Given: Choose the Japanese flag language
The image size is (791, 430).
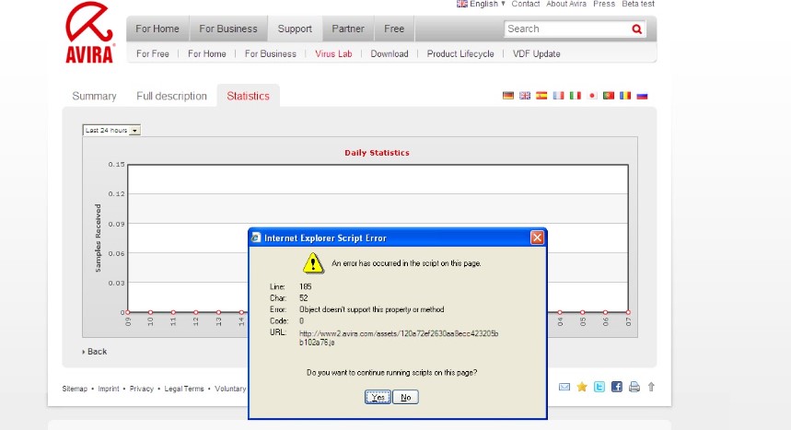Looking at the screenshot, I should tap(592, 96).
